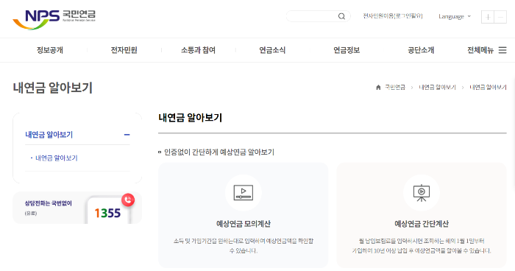
Task: Click the 1355 phone number graphic
Action: (107, 213)
